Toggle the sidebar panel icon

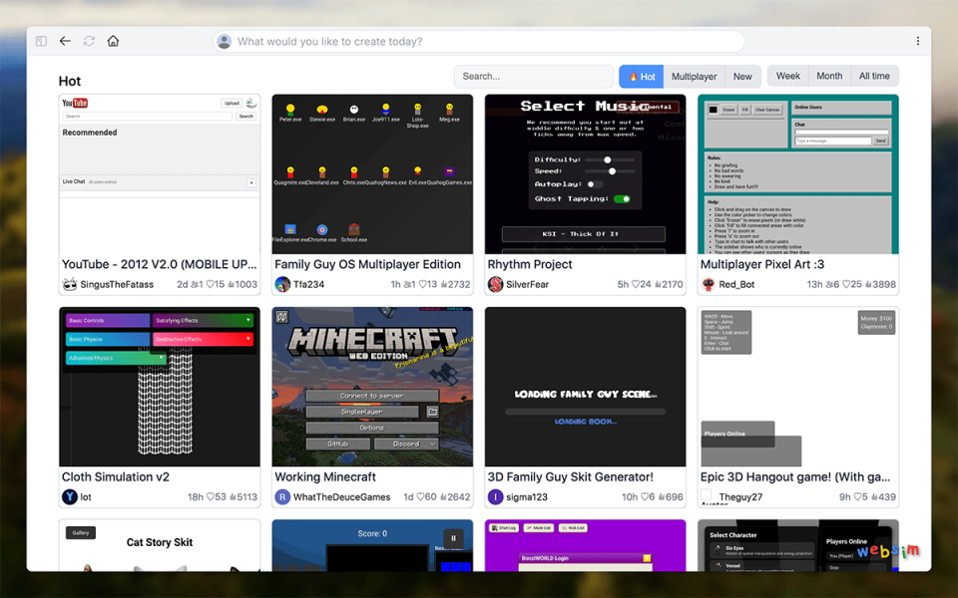(41, 41)
